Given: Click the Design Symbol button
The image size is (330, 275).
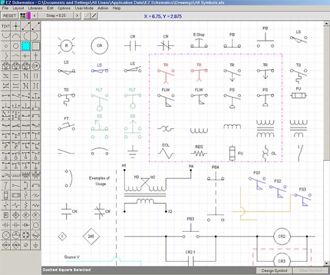Looking at the screenshot, I should point(274,271).
